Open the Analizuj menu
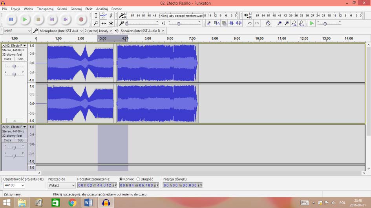This screenshot has width=371, height=208. pyautogui.click(x=102, y=9)
